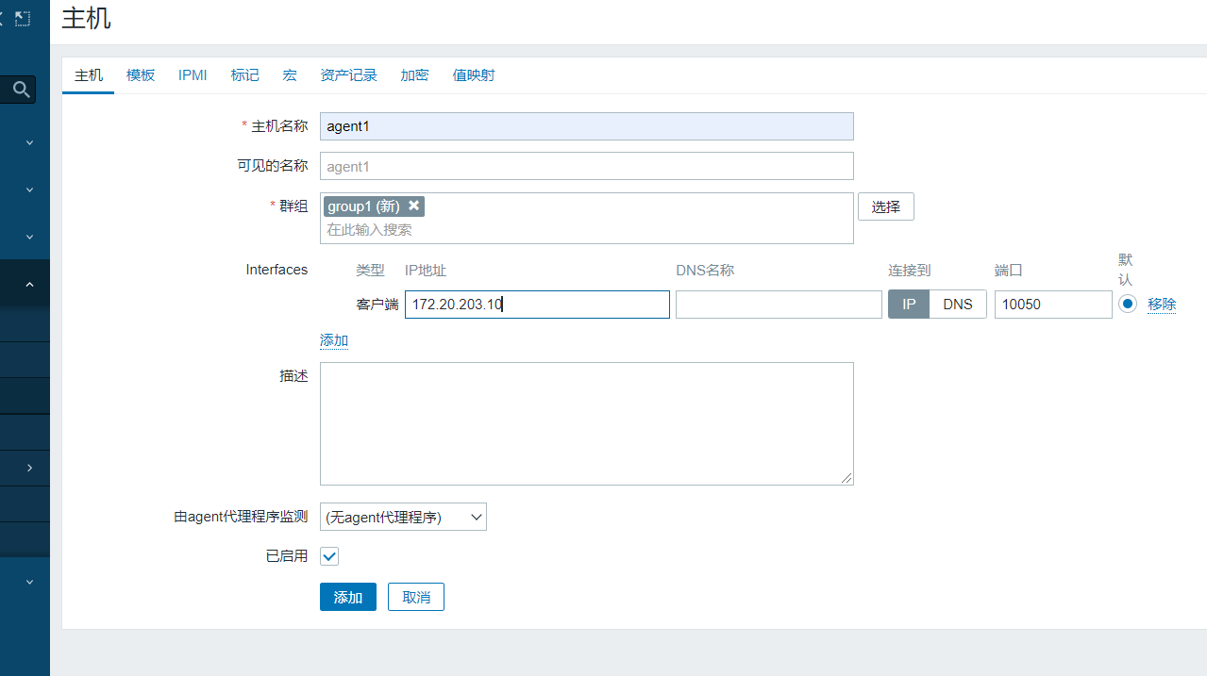Switch to the 宏 (Macros) tab
Image resolution: width=1207 pixels, height=676 pixels.
pyautogui.click(x=289, y=74)
